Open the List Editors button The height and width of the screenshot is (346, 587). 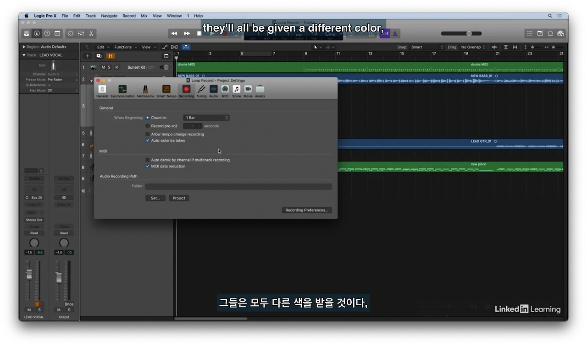(530, 33)
